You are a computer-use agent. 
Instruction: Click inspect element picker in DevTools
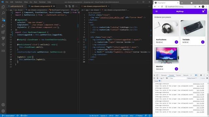click(x=154, y=75)
